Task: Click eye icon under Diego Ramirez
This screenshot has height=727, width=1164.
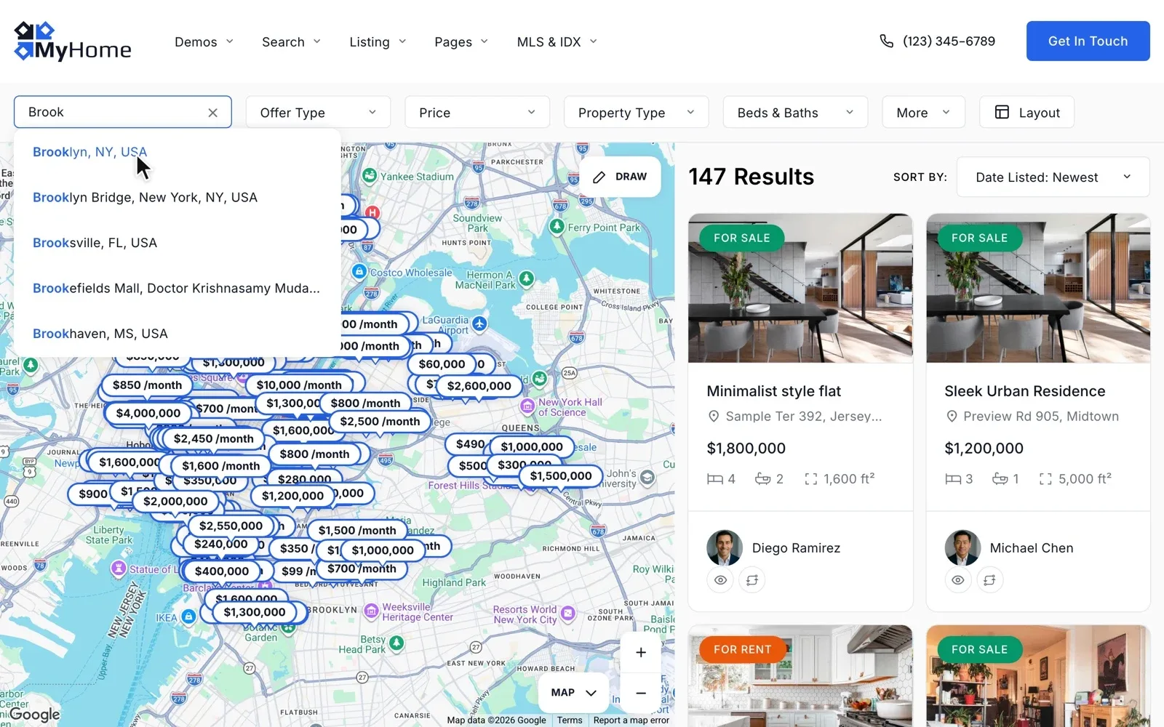Action: [x=720, y=580]
